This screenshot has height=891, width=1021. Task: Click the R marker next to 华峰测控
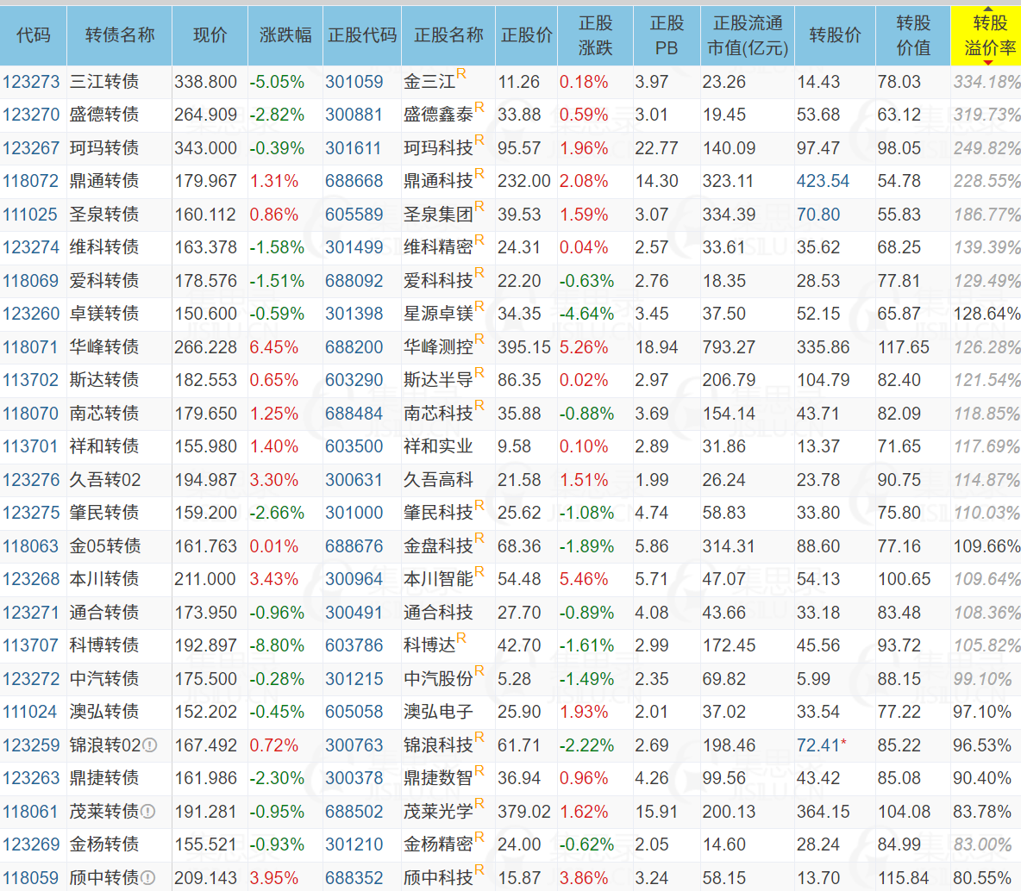pos(479,339)
